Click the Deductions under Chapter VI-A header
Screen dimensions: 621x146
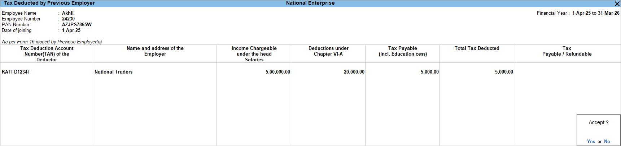point(328,51)
